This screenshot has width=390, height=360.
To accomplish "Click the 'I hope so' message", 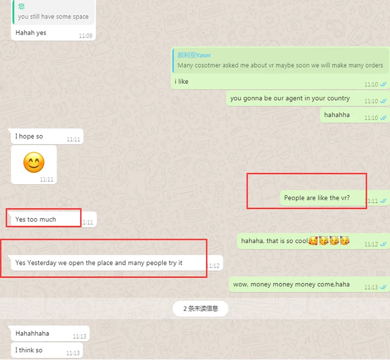I will tap(47, 136).
